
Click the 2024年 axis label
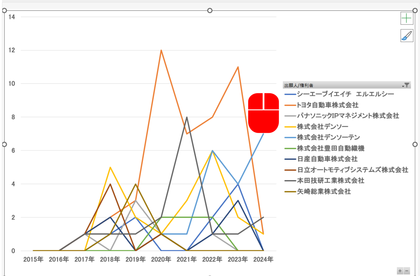(x=263, y=260)
